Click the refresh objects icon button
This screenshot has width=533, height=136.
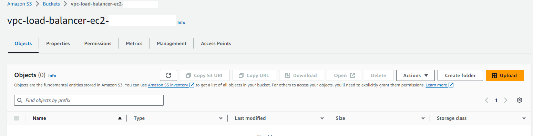click(x=168, y=75)
